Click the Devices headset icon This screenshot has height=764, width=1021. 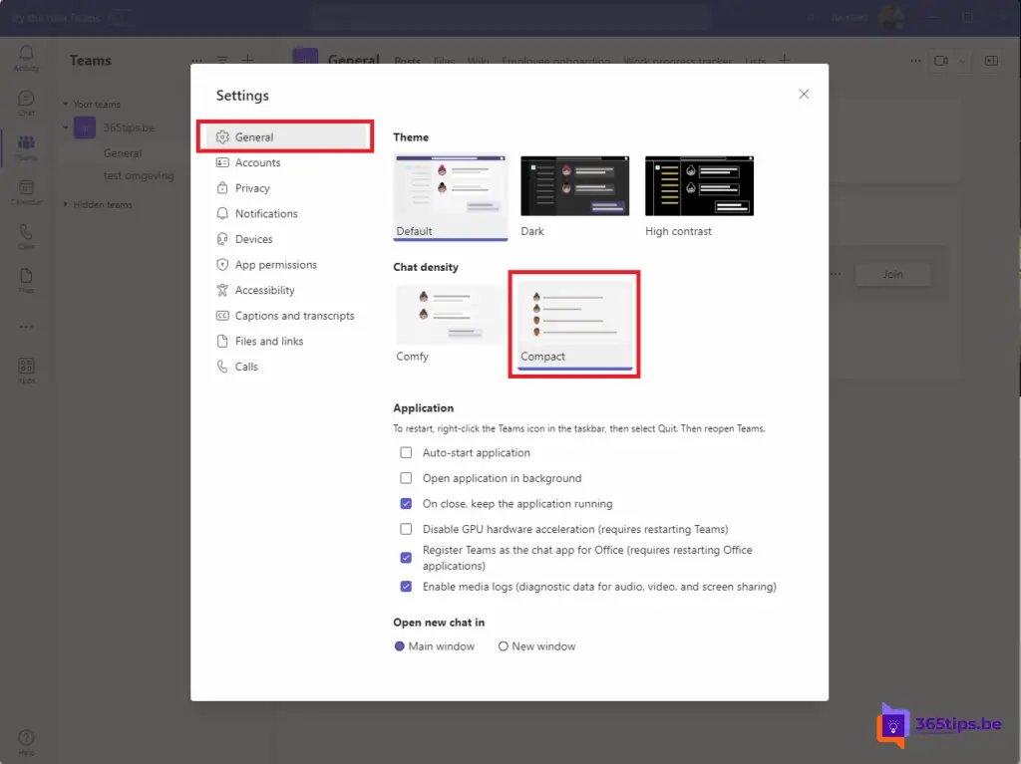[222, 239]
